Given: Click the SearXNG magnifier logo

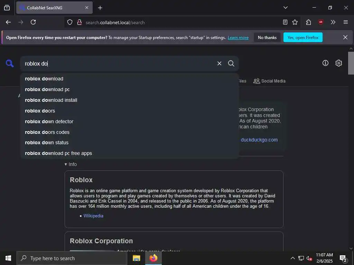Looking at the screenshot, I should 10,63.
